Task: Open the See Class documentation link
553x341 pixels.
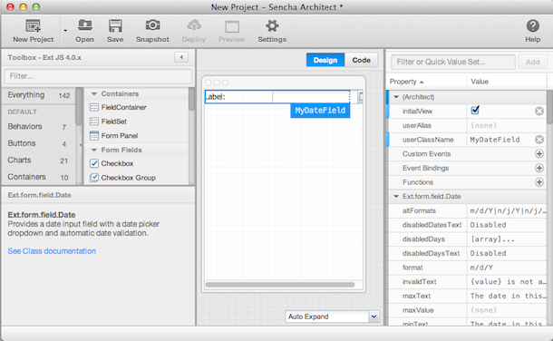Action: [52, 251]
